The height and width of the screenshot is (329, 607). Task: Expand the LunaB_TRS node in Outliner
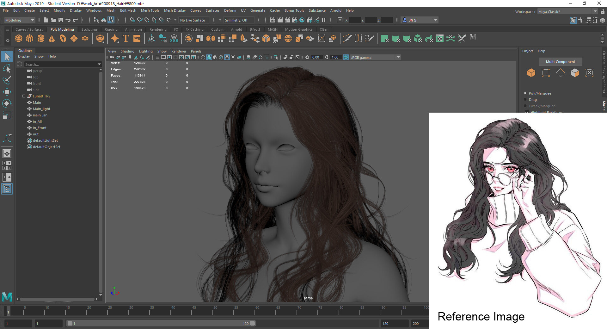pos(24,96)
